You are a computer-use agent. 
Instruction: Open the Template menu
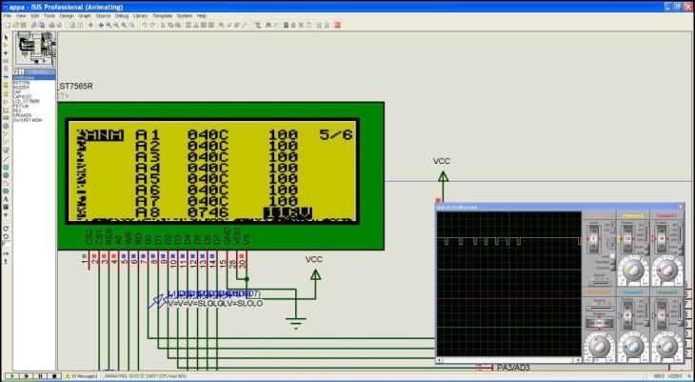tap(162, 15)
